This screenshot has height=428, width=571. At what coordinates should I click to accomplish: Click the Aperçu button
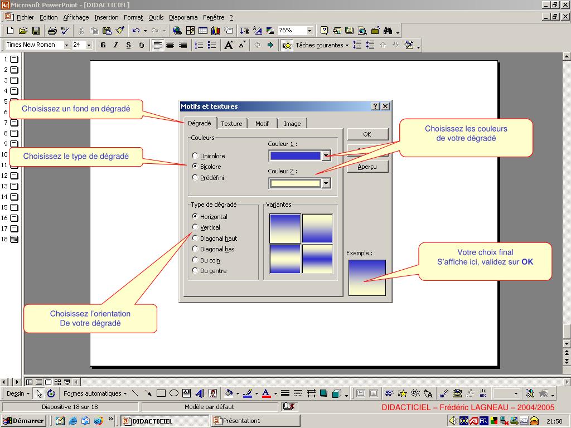click(x=367, y=167)
